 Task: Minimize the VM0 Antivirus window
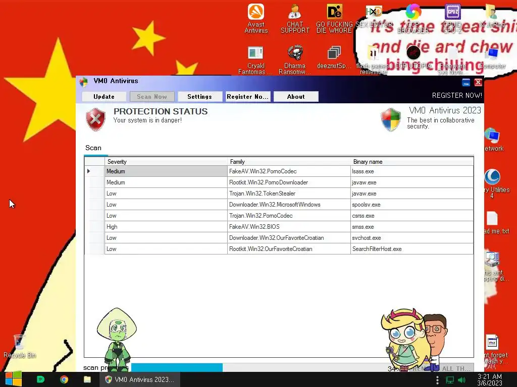[x=466, y=82]
